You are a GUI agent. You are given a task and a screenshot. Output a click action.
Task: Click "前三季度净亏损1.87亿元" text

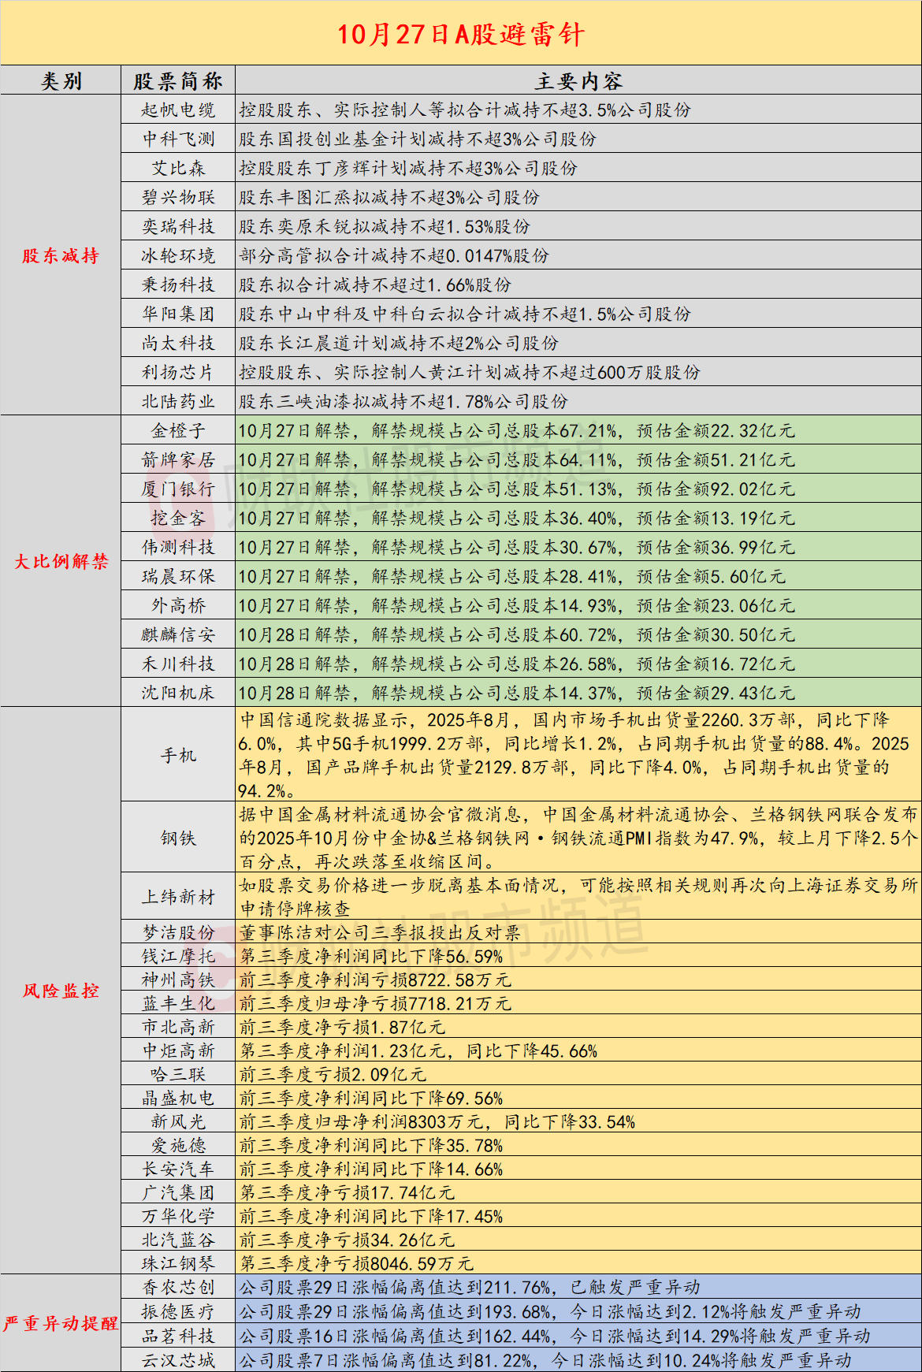342,1028
